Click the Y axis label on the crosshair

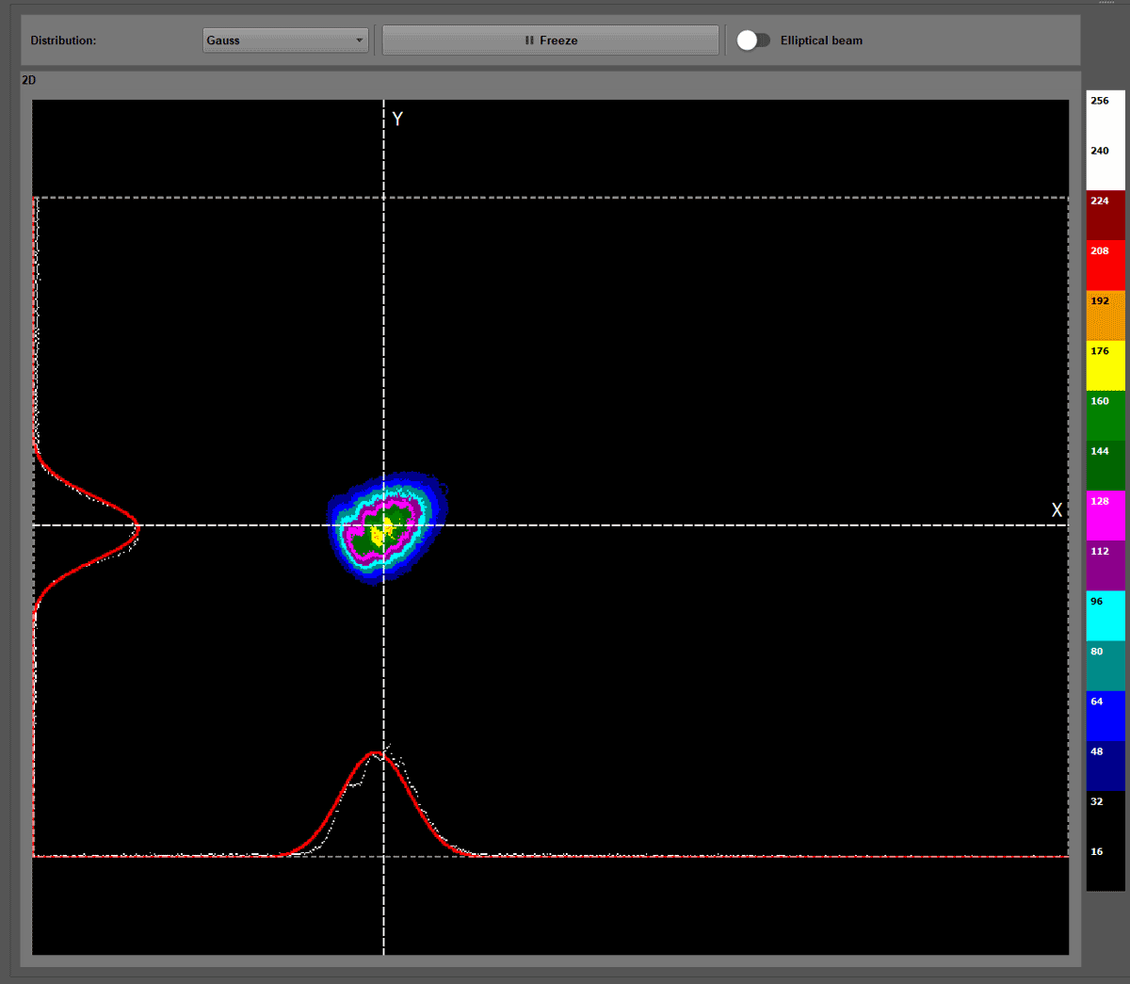[397, 119]
